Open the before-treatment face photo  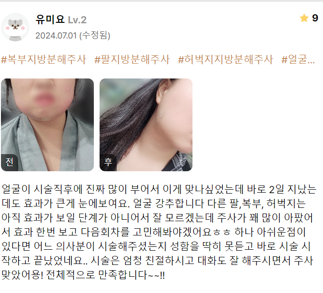point(47,125)
